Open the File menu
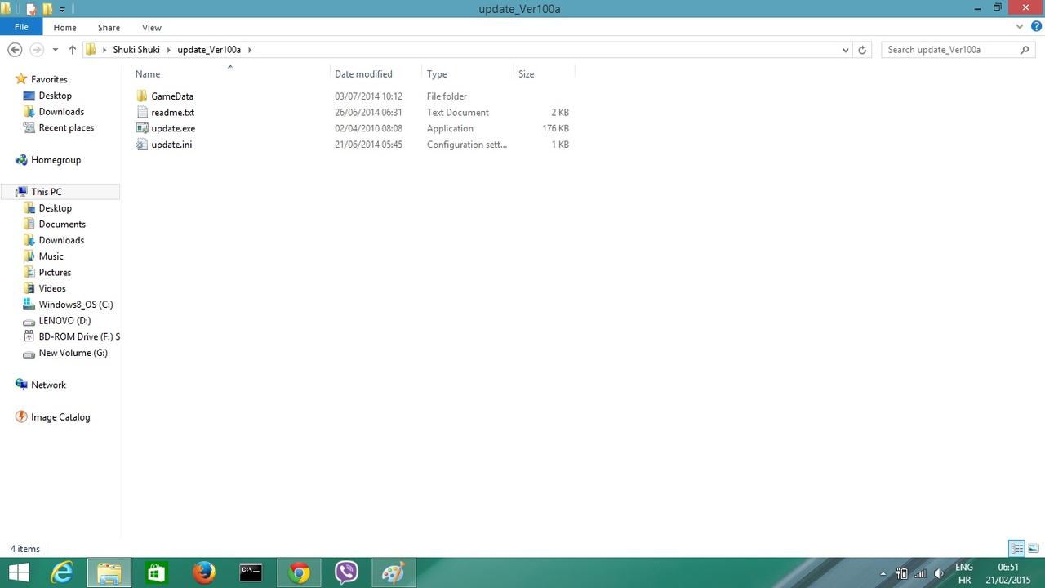The width and height of the screenshot is (1045, 588). [21, 27]
